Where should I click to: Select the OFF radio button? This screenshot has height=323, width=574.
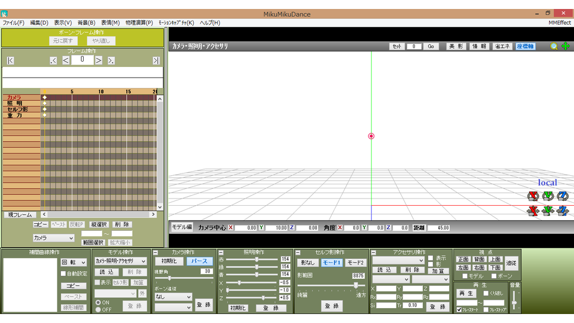(98, 309)
